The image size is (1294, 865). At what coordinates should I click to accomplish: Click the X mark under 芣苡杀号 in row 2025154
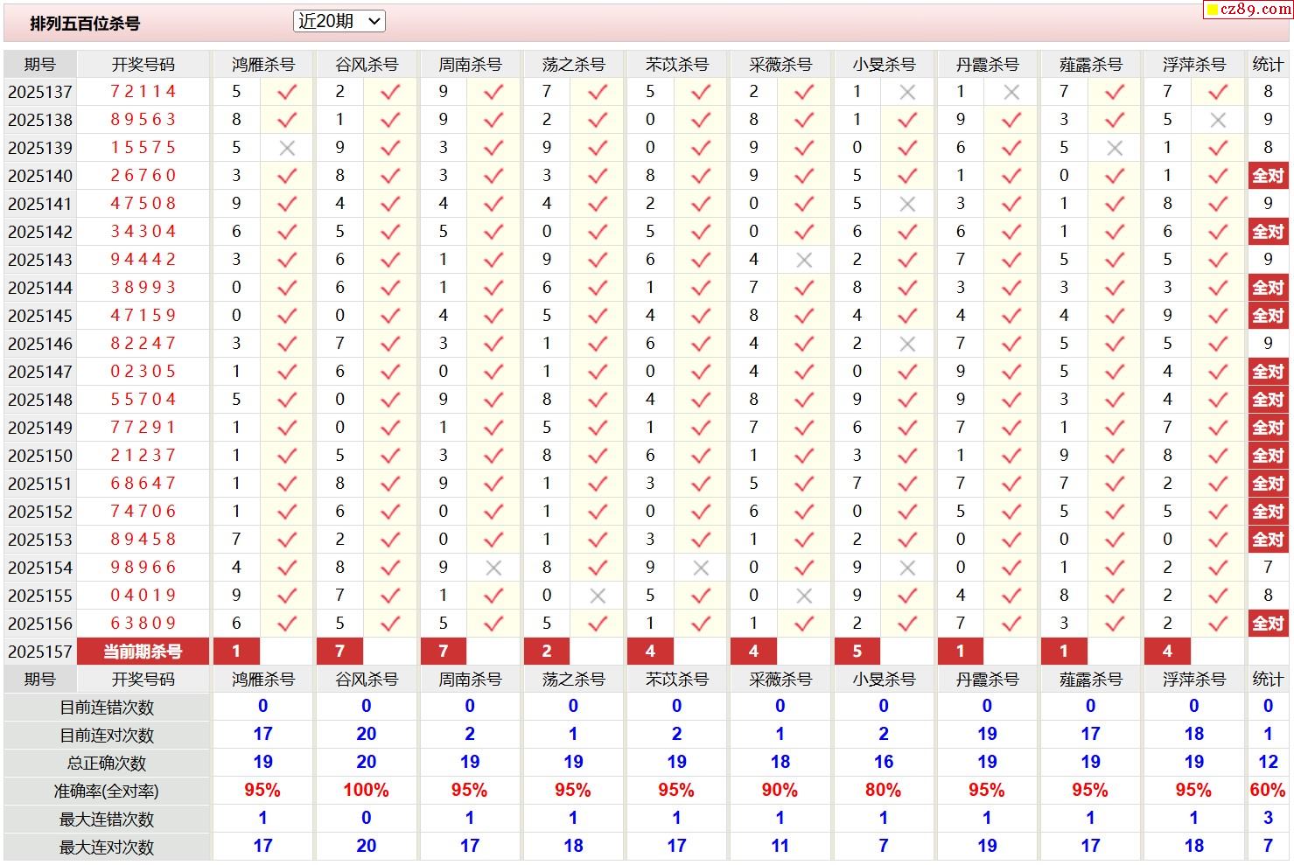701,568
